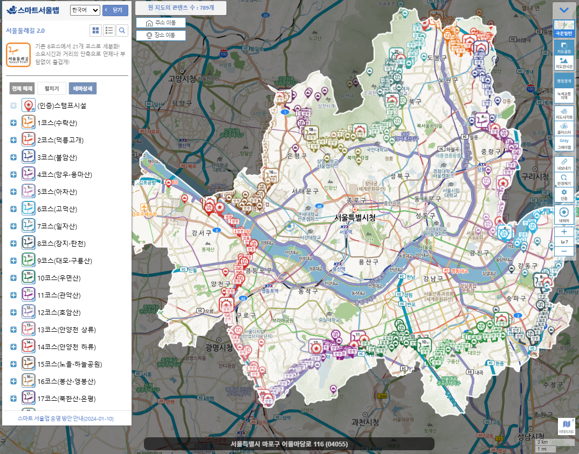This screenshot has width=579, height=454.
Task: Open the 한국어 language dropdown
Action: click(x=85, y=10)
